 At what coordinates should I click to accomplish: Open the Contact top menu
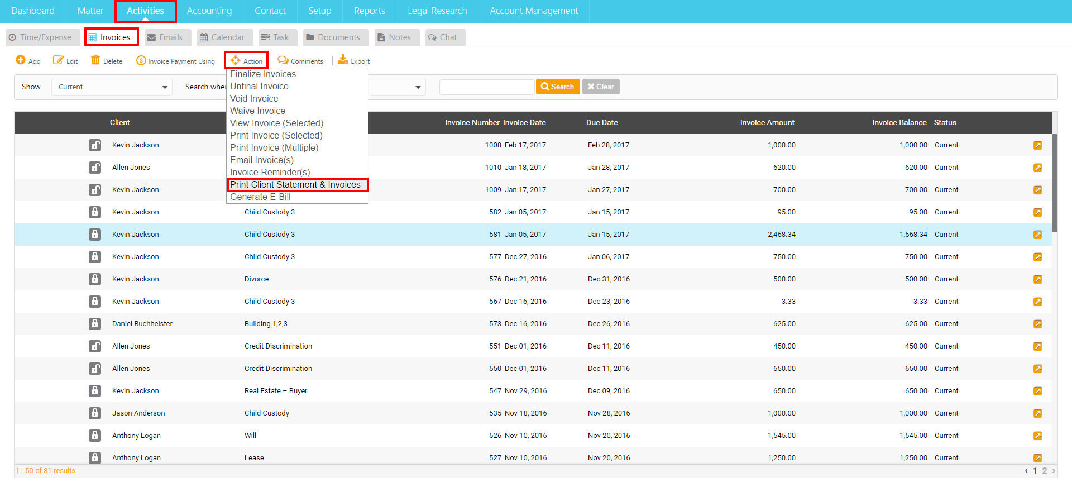pyautogui.click(x=270, y=11)
